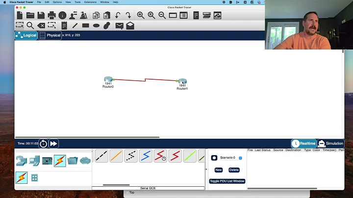Select the End Devices category
This screenshot has height=198, width=353.
click(34, 161)
